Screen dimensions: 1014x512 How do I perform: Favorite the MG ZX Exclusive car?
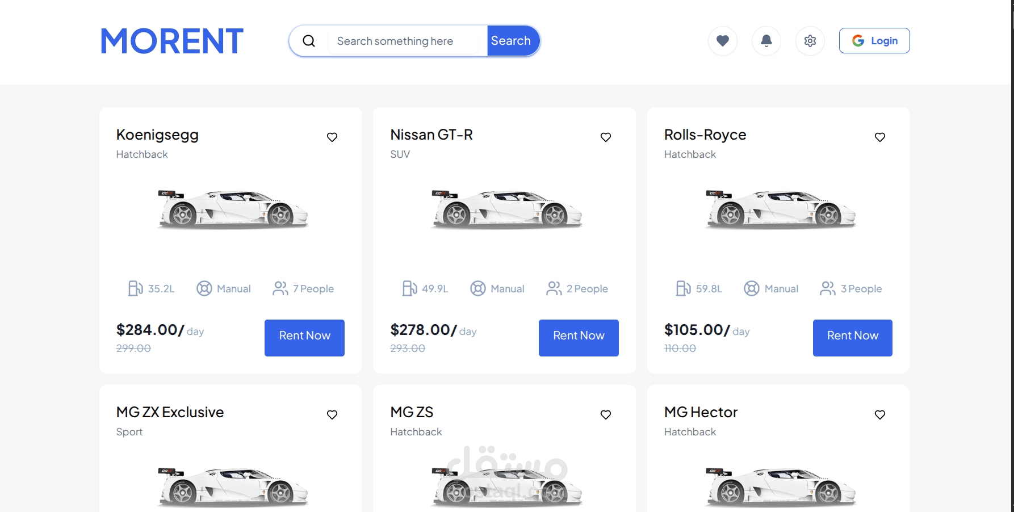coord(332,415)
